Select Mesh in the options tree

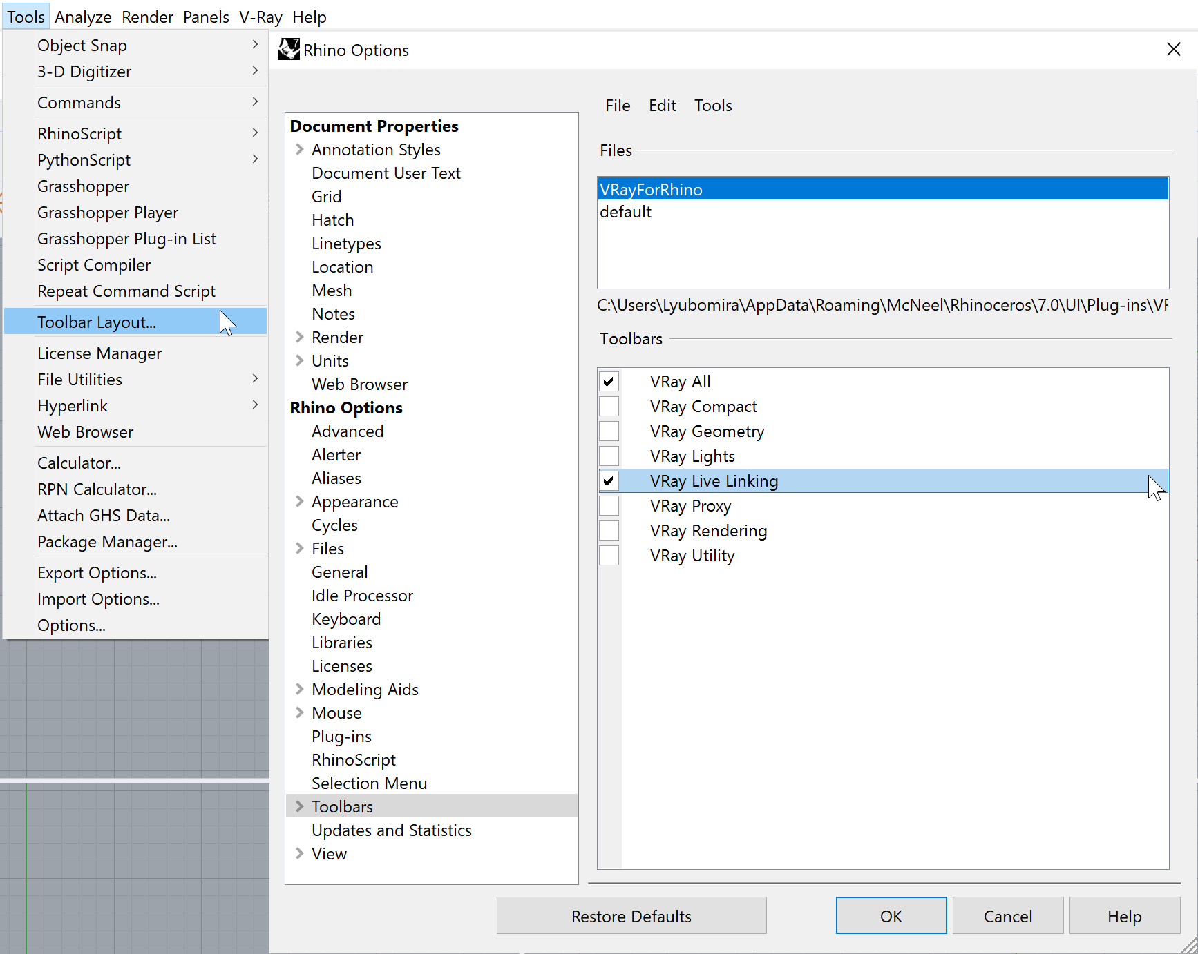(332, 291)
